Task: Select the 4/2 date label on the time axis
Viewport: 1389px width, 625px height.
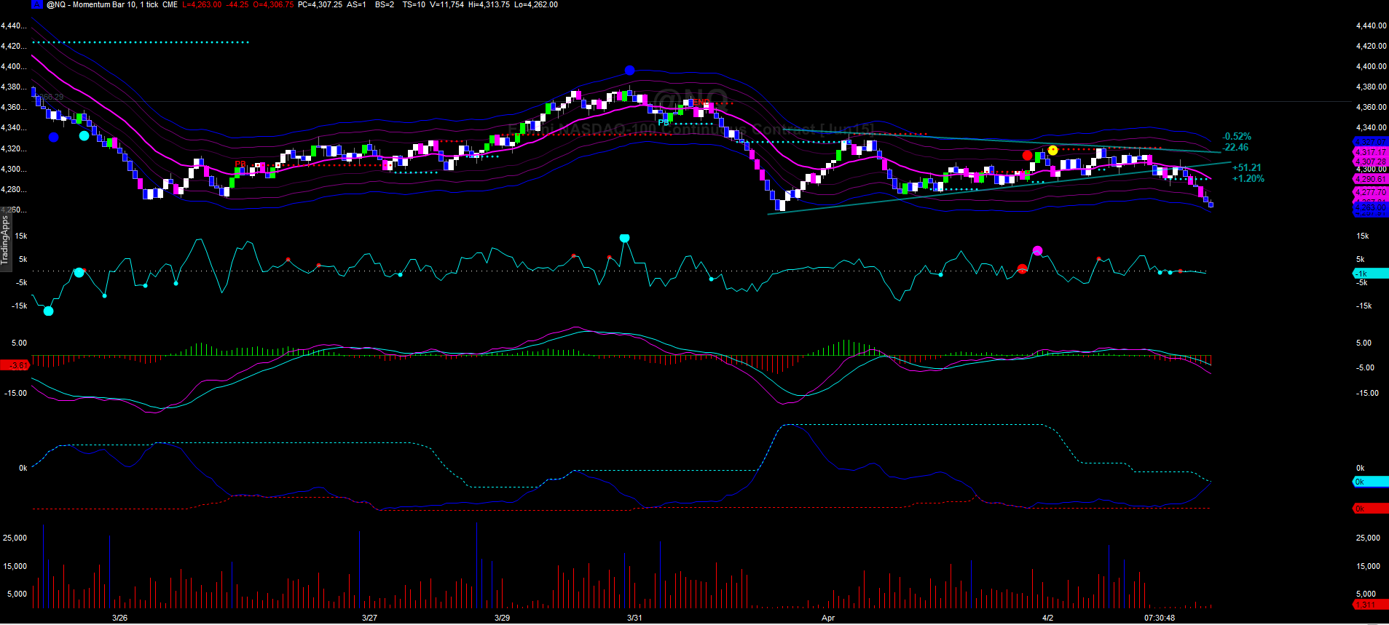Action: point(1047,618)
